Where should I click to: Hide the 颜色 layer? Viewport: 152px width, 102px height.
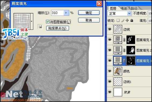pyautogui.click(x=110, y=71)
